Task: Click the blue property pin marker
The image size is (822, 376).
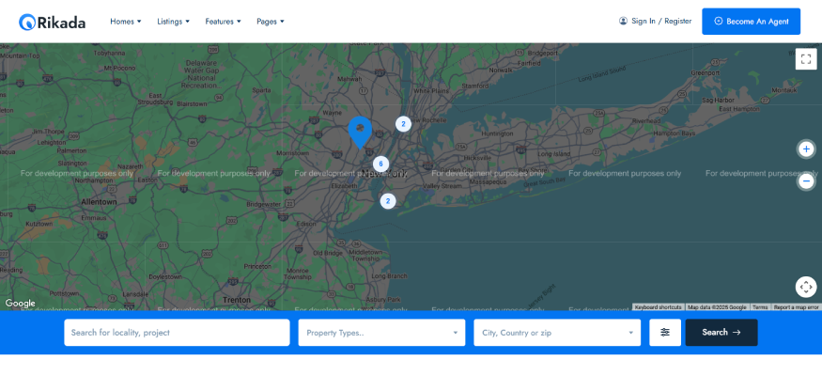Action: (x=360, y=130)
